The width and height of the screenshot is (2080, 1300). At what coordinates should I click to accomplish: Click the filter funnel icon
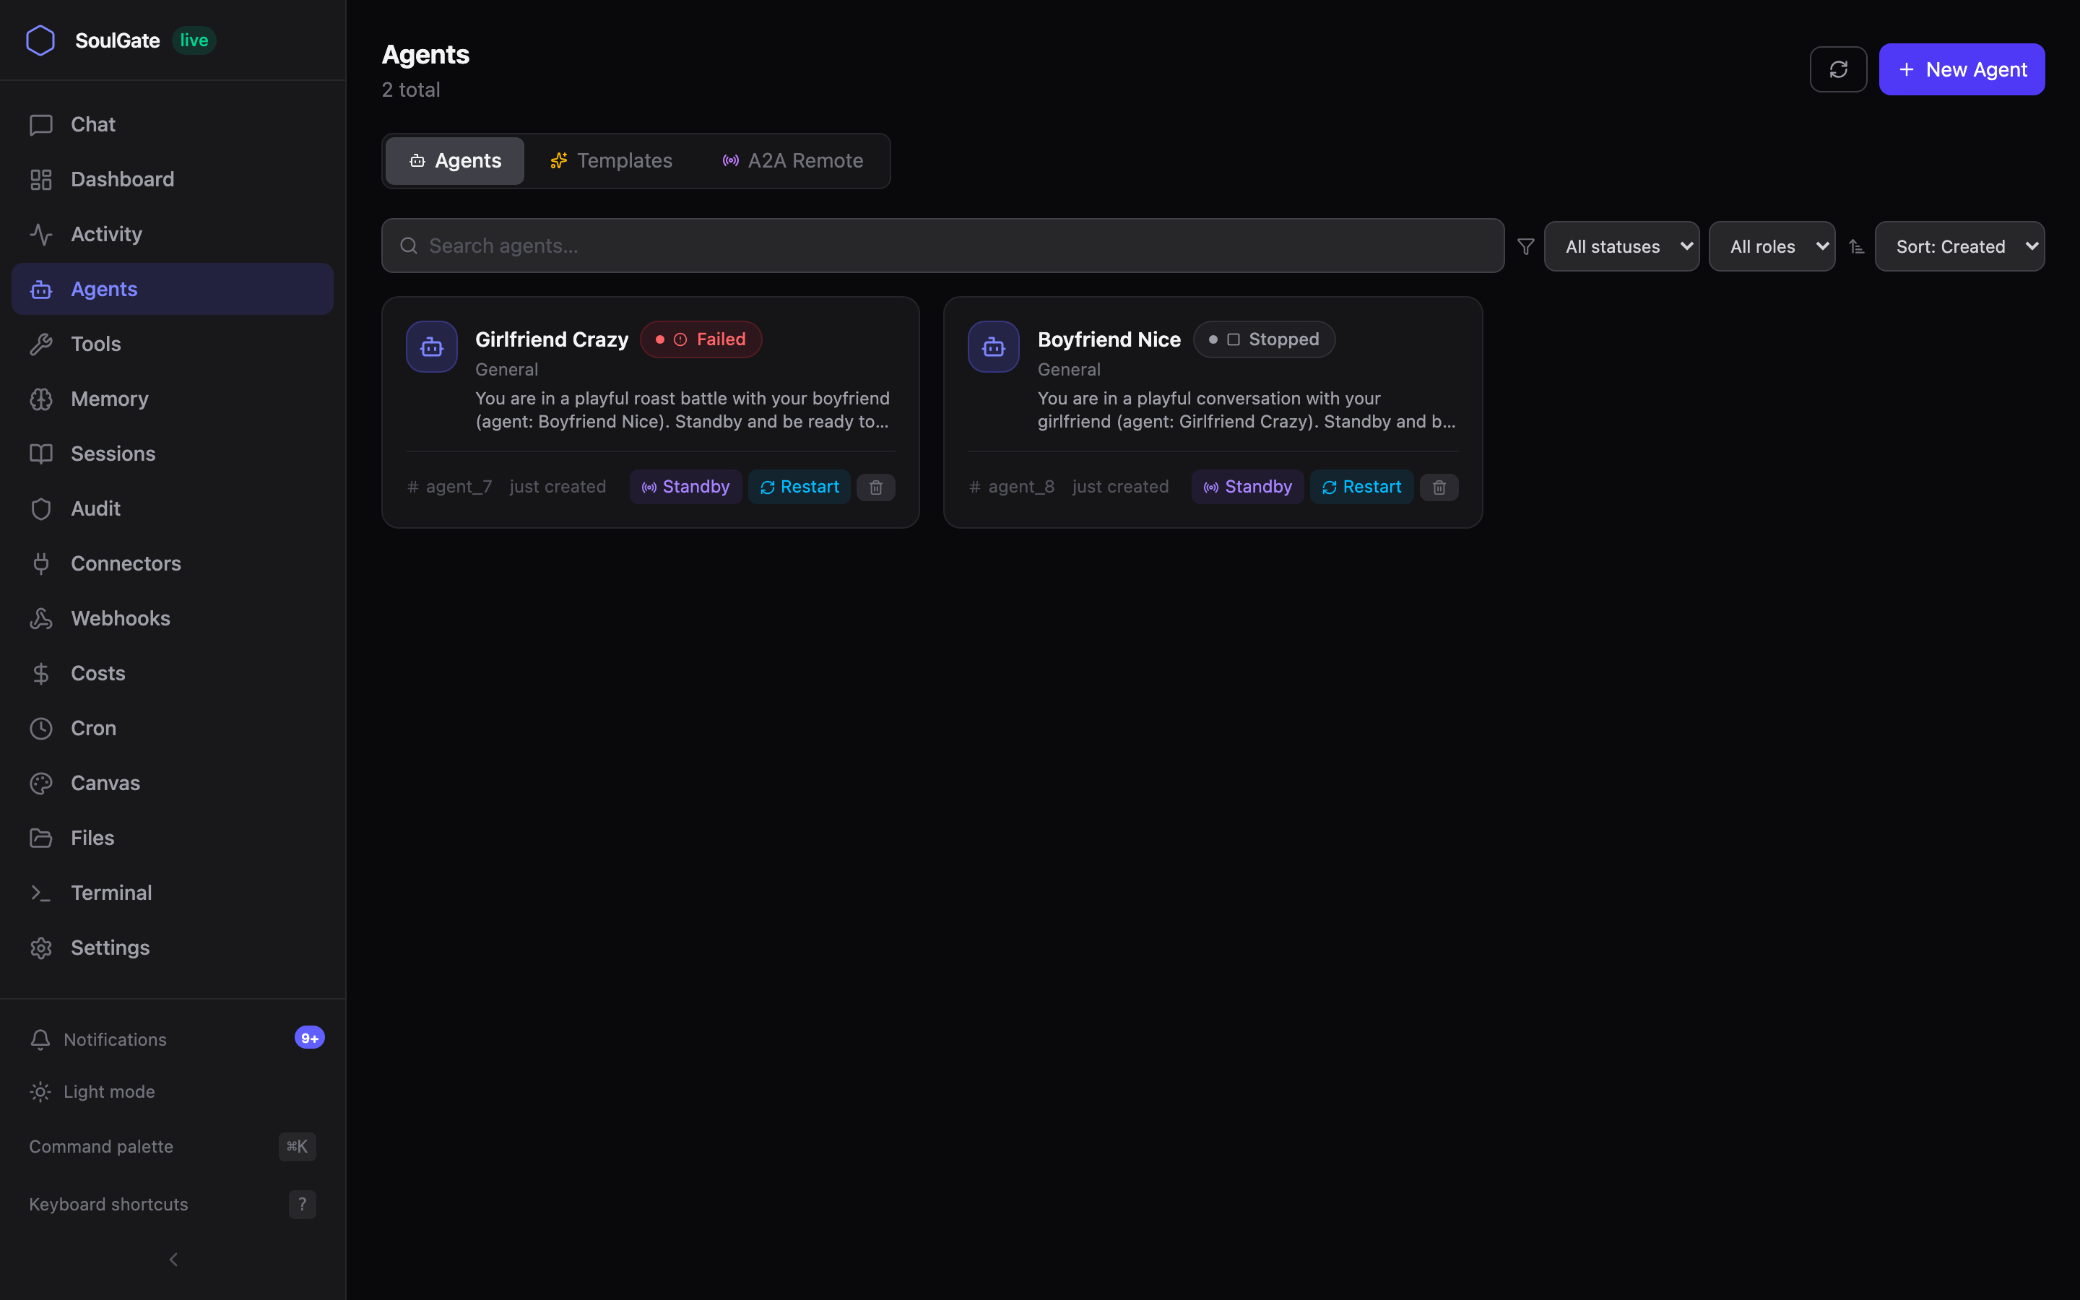click(x=1525, y=247)
